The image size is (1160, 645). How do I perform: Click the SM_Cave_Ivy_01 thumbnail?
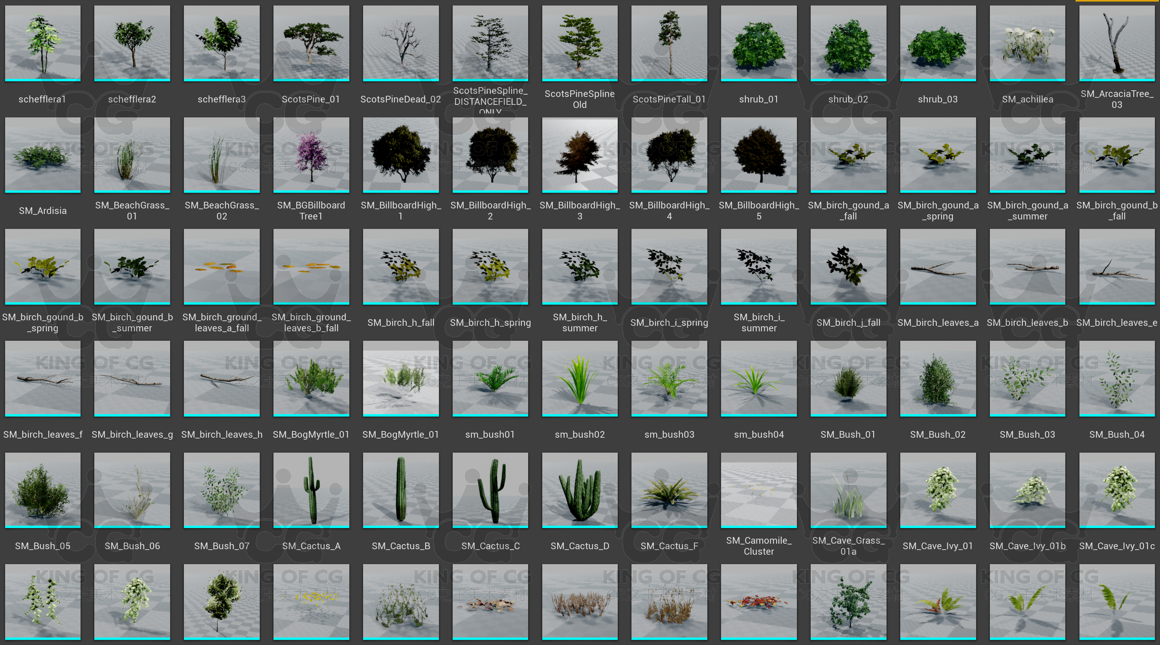(938, 490)
